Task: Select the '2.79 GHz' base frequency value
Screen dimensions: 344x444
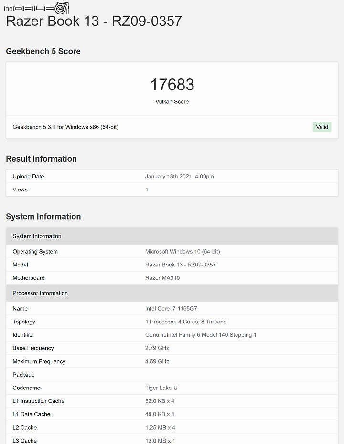Action: [157, 348]
